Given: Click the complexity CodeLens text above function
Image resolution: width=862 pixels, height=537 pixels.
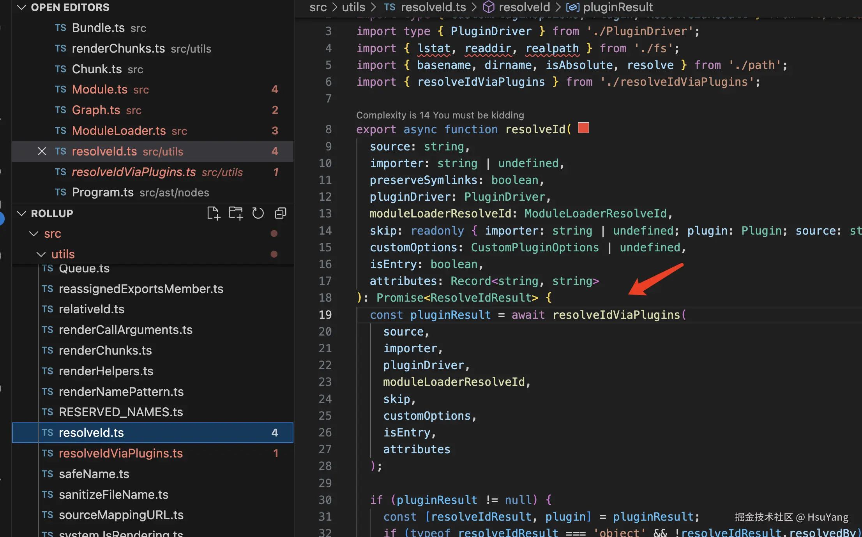Looking at the screenshot, I should pyautogui.click(x=440, y=115).
